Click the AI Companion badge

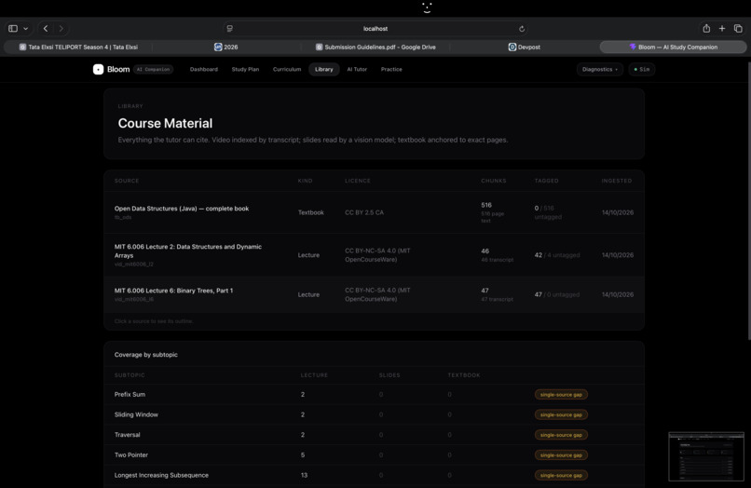tap(153, 70)
